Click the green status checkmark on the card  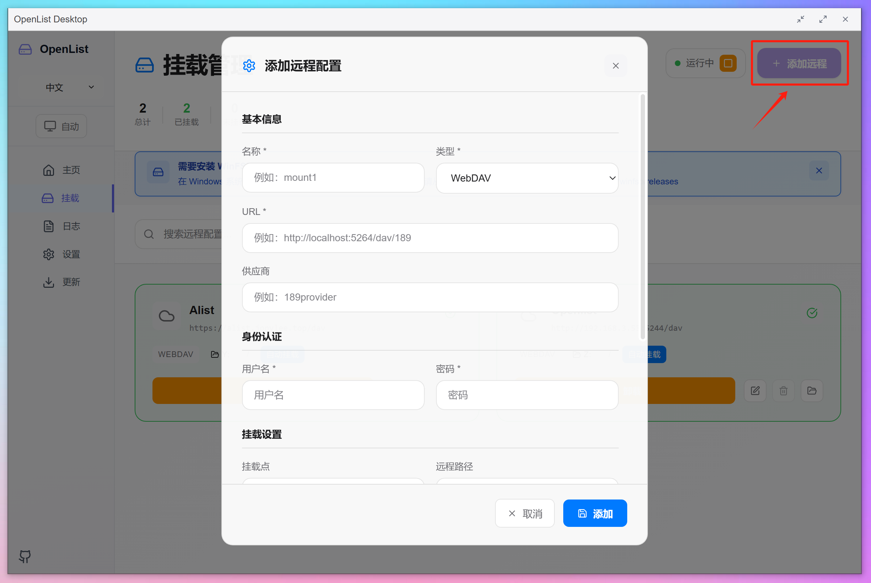tap(812, 313)
